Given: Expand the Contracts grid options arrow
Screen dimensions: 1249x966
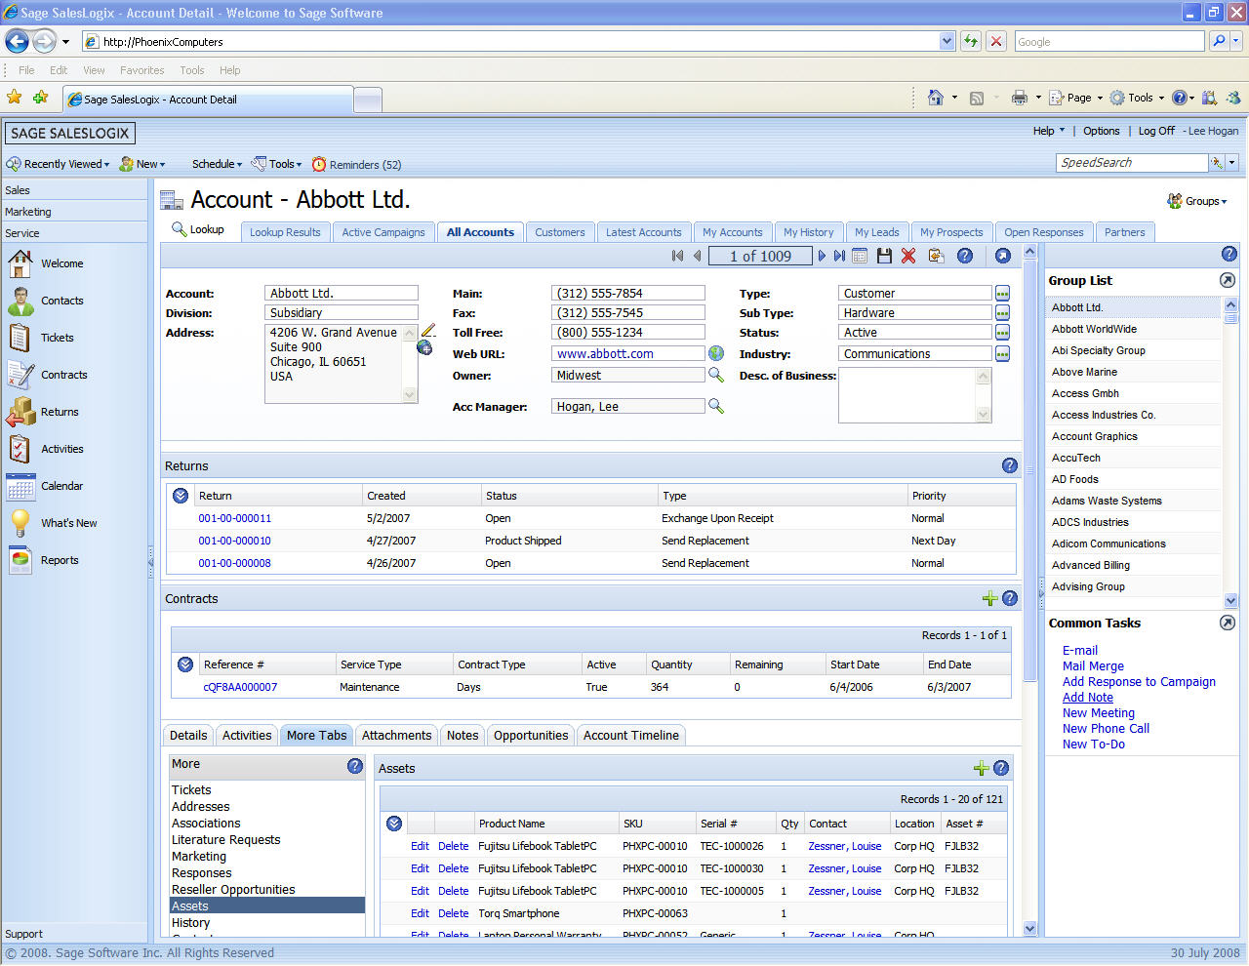Looking at the screenshot, I should click(x=185, y=664).
